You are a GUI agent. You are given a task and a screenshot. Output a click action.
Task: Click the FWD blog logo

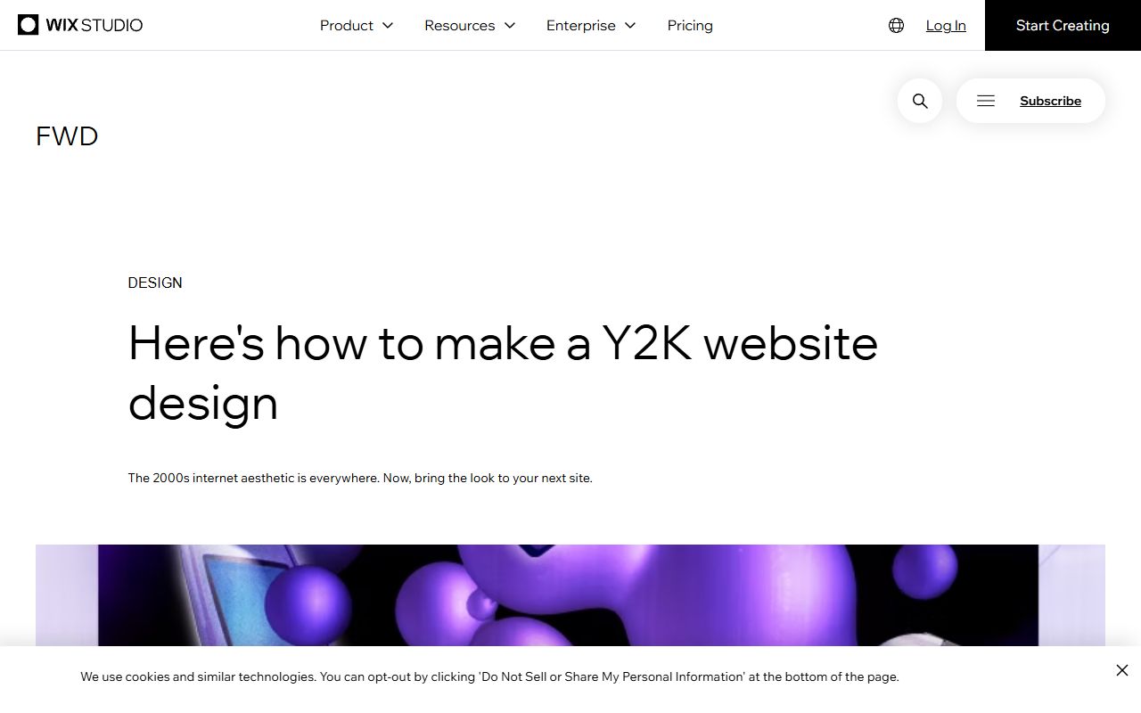[x=67, y=135]
